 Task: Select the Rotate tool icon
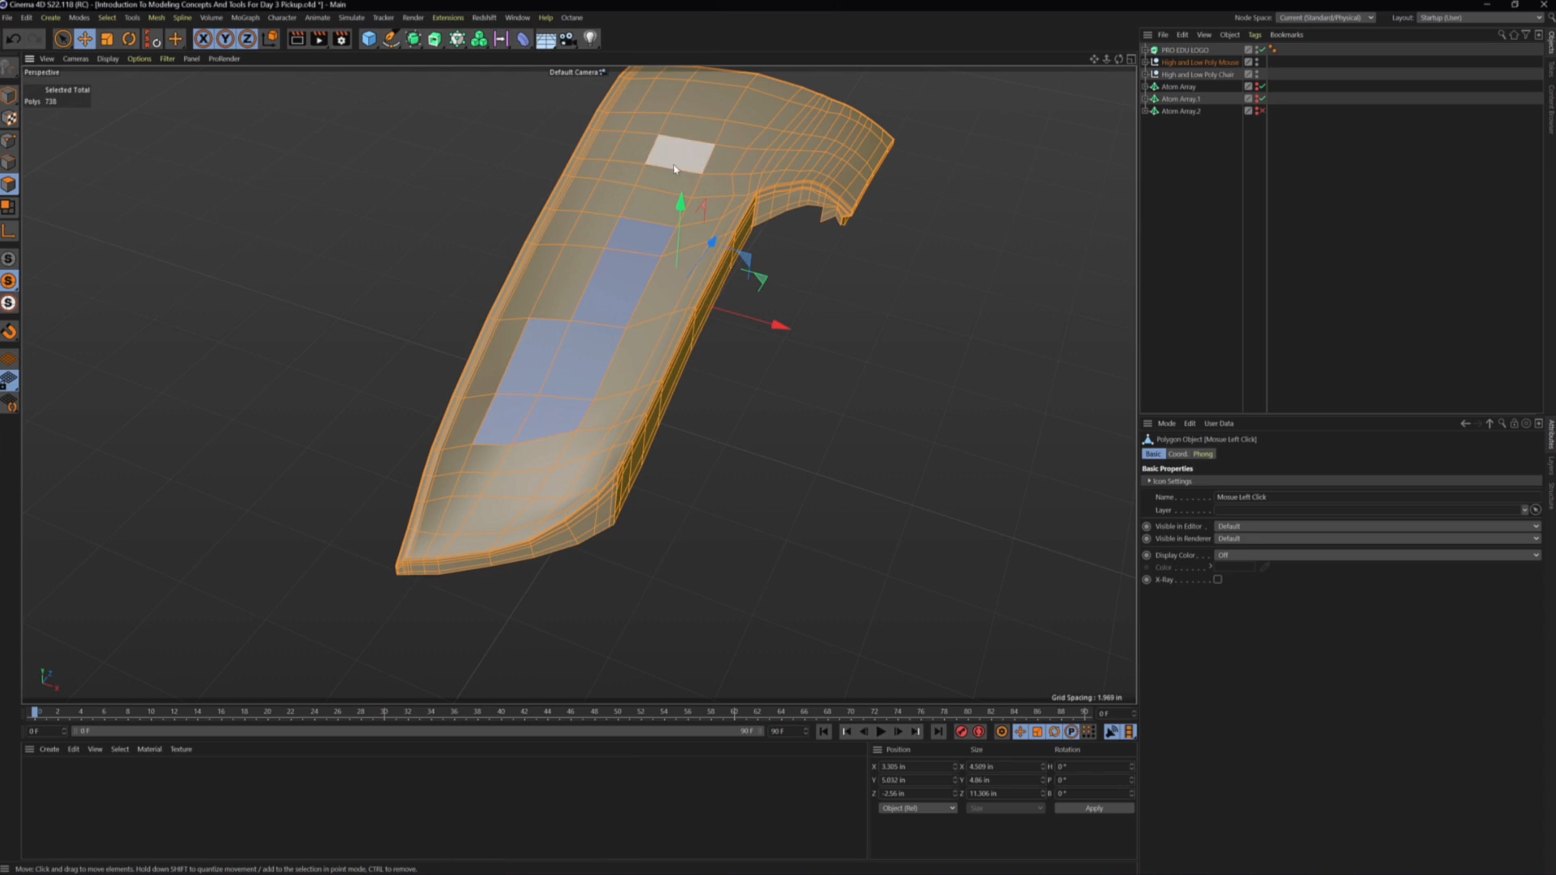129,39
